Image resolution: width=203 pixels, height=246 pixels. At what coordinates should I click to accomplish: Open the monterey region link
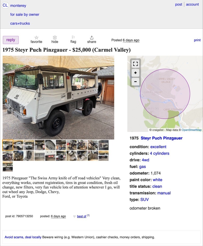(x=18, y=5)
